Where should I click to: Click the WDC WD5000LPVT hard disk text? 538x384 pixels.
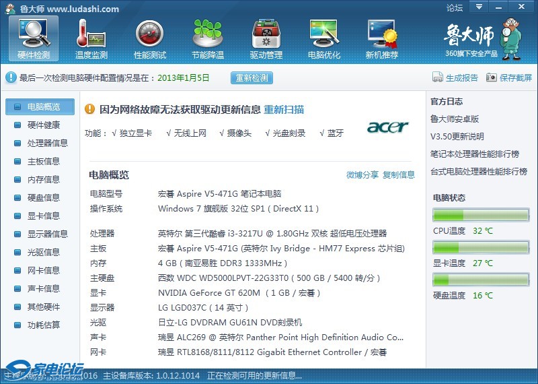[x=269, y=278]
